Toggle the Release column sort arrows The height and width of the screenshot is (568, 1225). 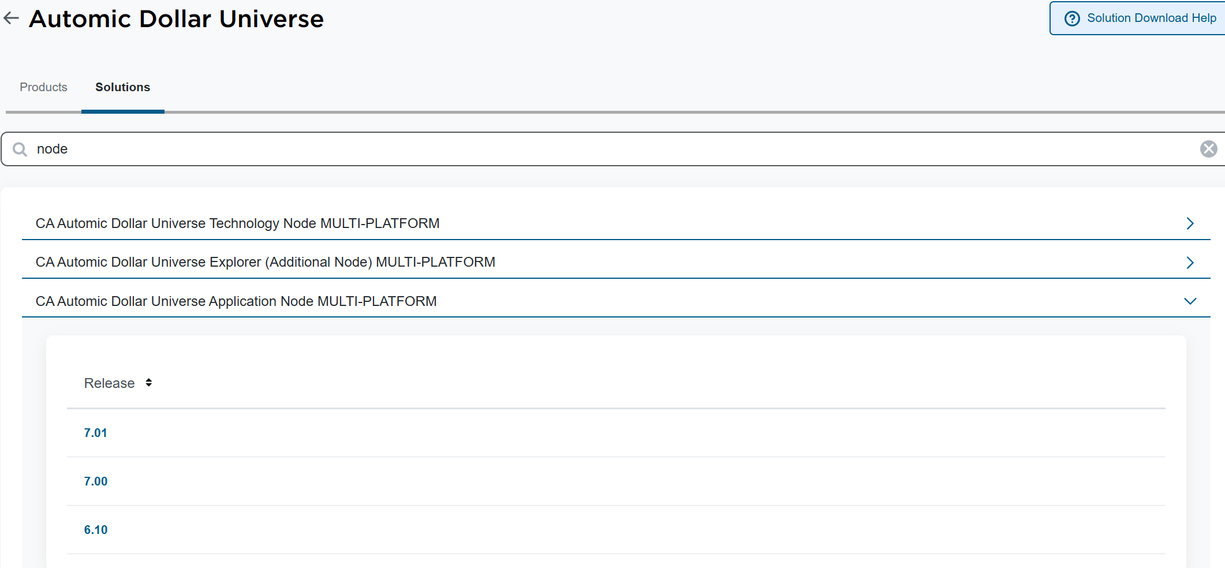(149, 383)
